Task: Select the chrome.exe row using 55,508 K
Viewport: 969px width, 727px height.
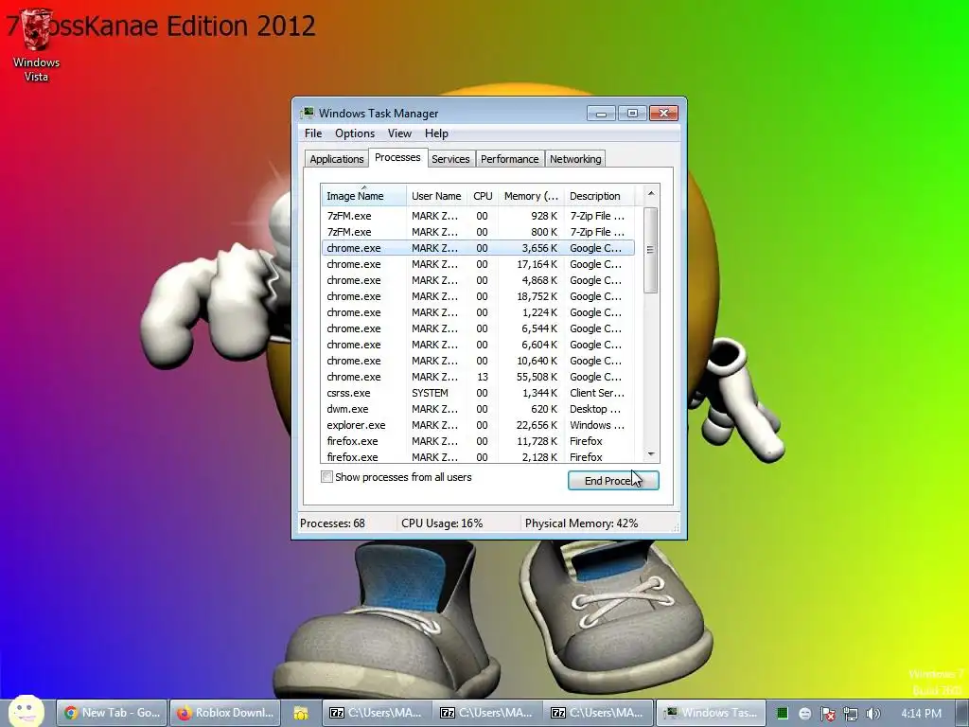Action: pyautogui.click(x=478, y=377)
